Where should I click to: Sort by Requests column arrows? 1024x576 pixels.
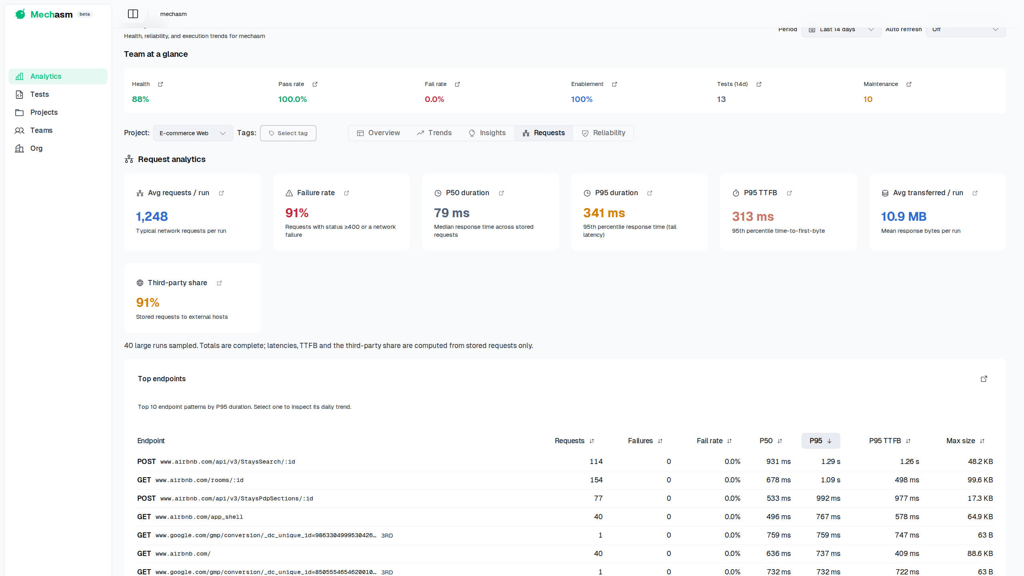[592, 441]
